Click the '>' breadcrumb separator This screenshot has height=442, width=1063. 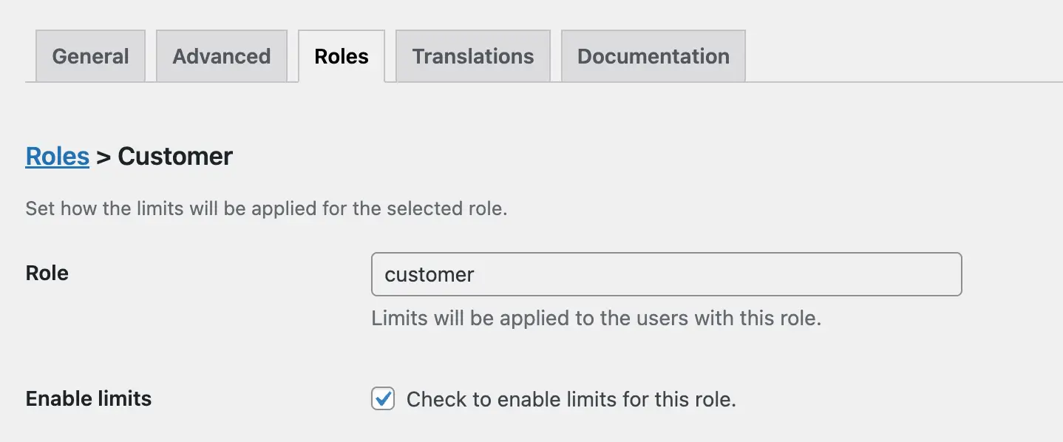(x=103, y=157)
